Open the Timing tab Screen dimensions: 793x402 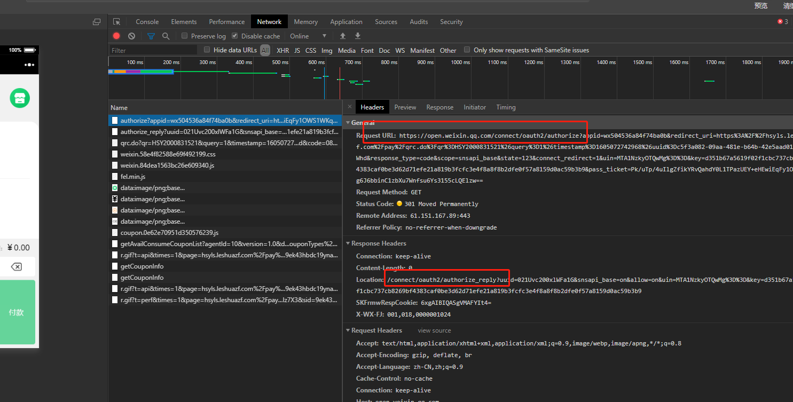click(x=506, y=107)
